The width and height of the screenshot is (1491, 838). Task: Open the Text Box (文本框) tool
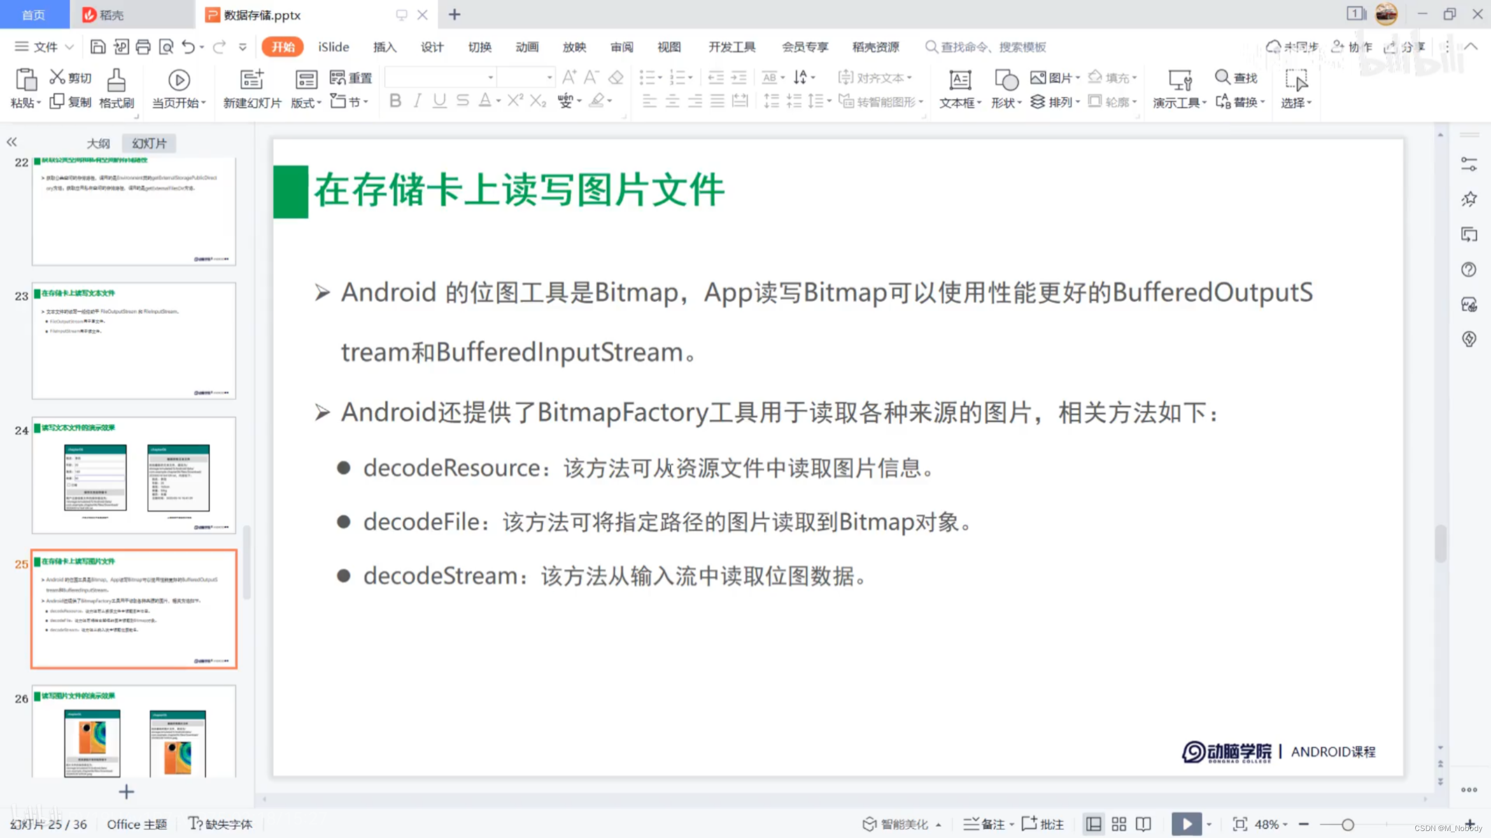[x=959, y=80]
